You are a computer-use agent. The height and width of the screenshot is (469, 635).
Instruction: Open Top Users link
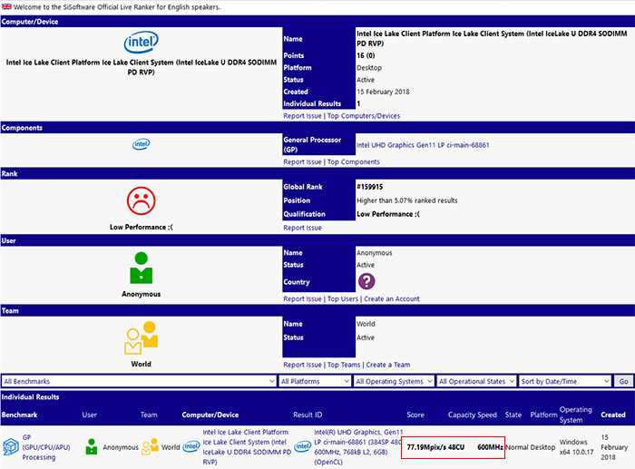343,298
